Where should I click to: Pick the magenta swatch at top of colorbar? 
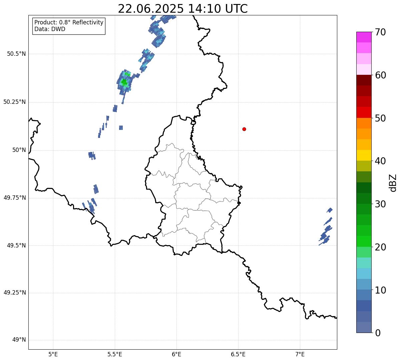coord(364,37)
